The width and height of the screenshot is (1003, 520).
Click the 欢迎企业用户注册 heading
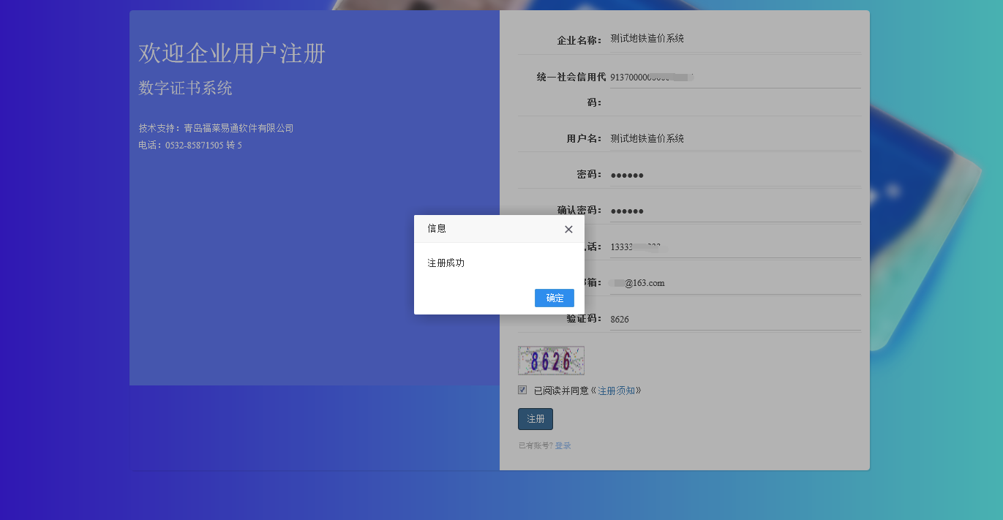[232, 53]
